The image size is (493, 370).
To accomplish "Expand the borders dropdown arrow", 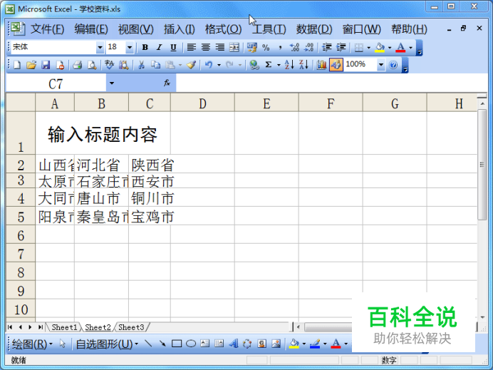I will coord(369,48).
